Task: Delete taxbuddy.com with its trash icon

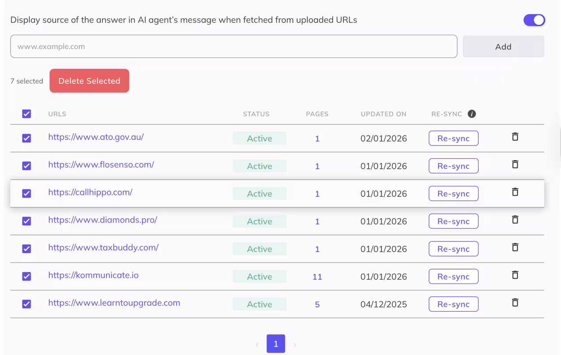Action: (x=515, y=247)
